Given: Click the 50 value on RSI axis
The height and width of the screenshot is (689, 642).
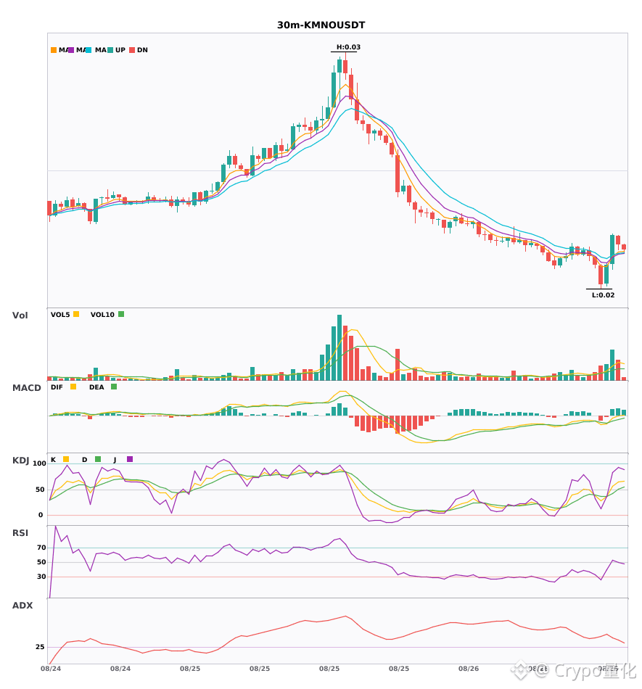Looking at the screenshot, I should [x=42, y=562].
